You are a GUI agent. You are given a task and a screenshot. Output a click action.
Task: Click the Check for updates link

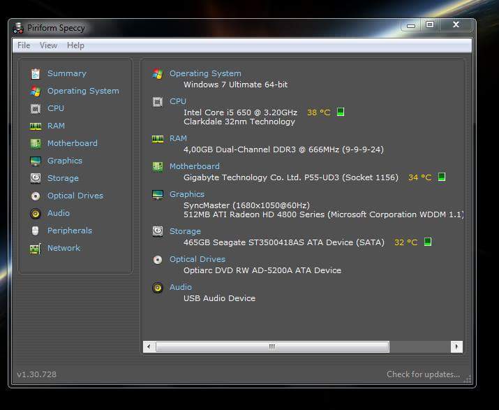coord(423,374)
